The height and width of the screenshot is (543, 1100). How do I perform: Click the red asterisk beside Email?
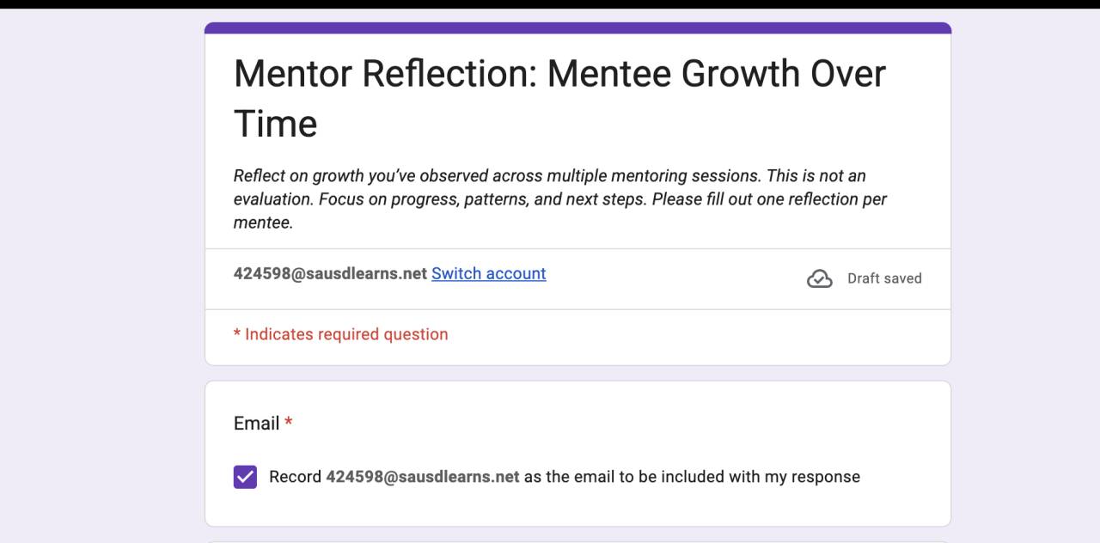coord(289,423)
